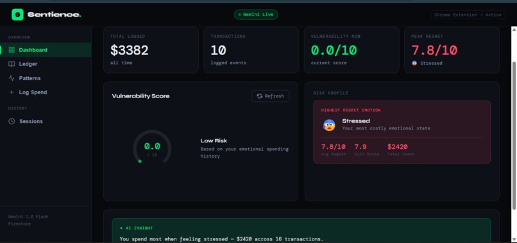Click the 7.8/10 peak regret value in the top card
Image resolution: width=517 pixels, height=243 pixels.
coord(434,50)
